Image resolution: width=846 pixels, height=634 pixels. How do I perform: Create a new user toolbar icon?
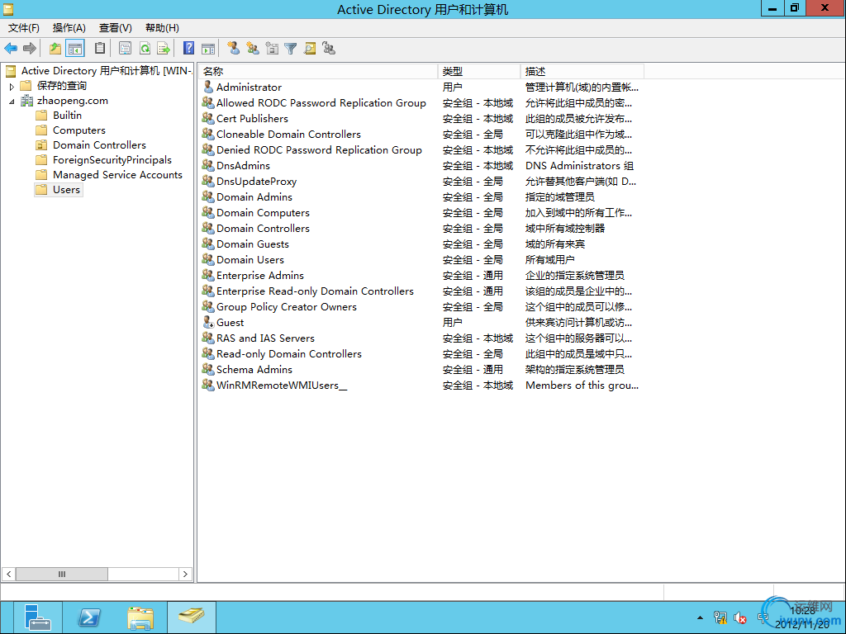point(233,49)
